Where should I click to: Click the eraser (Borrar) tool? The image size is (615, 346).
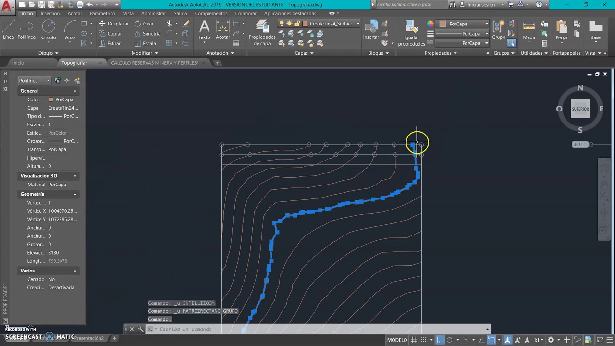pyautogui.click(x=186, y=24)
